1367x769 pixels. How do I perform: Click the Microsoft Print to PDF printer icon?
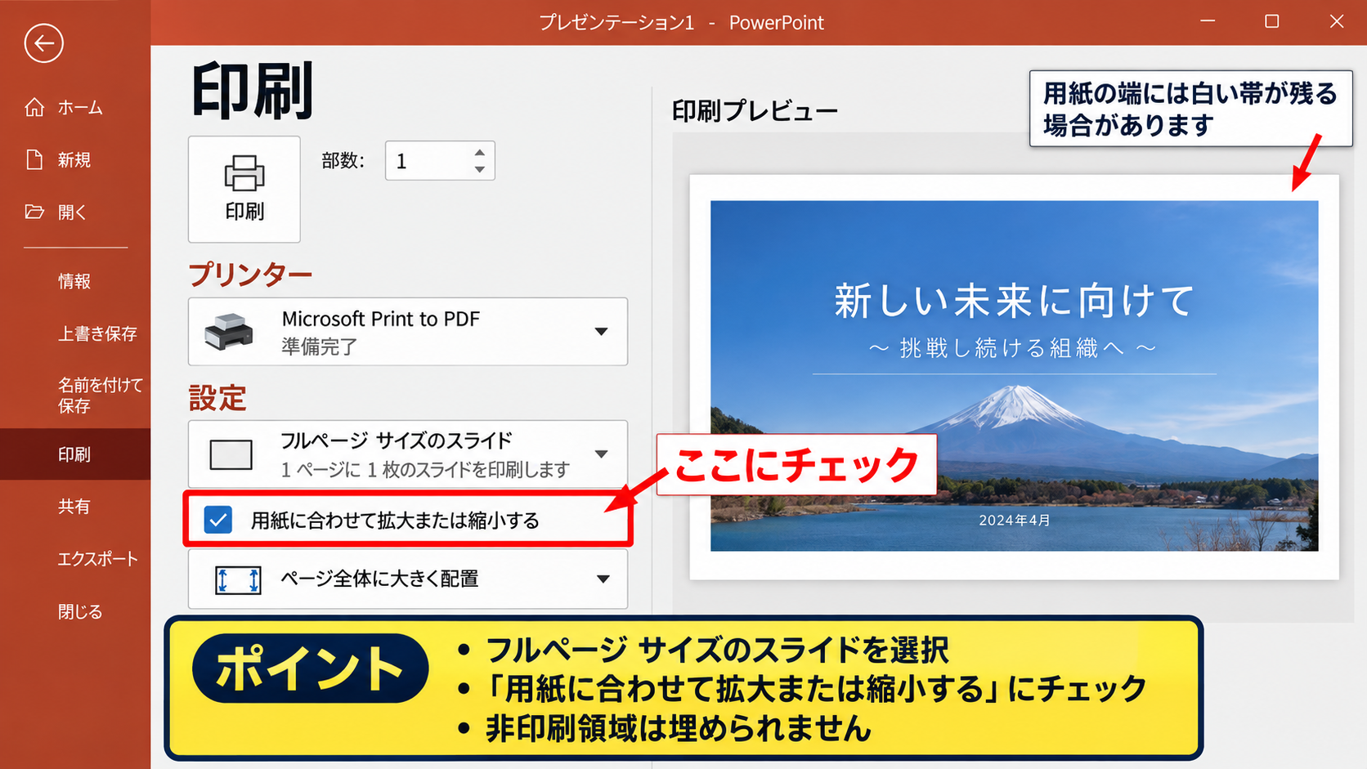[x=229, y=332]
